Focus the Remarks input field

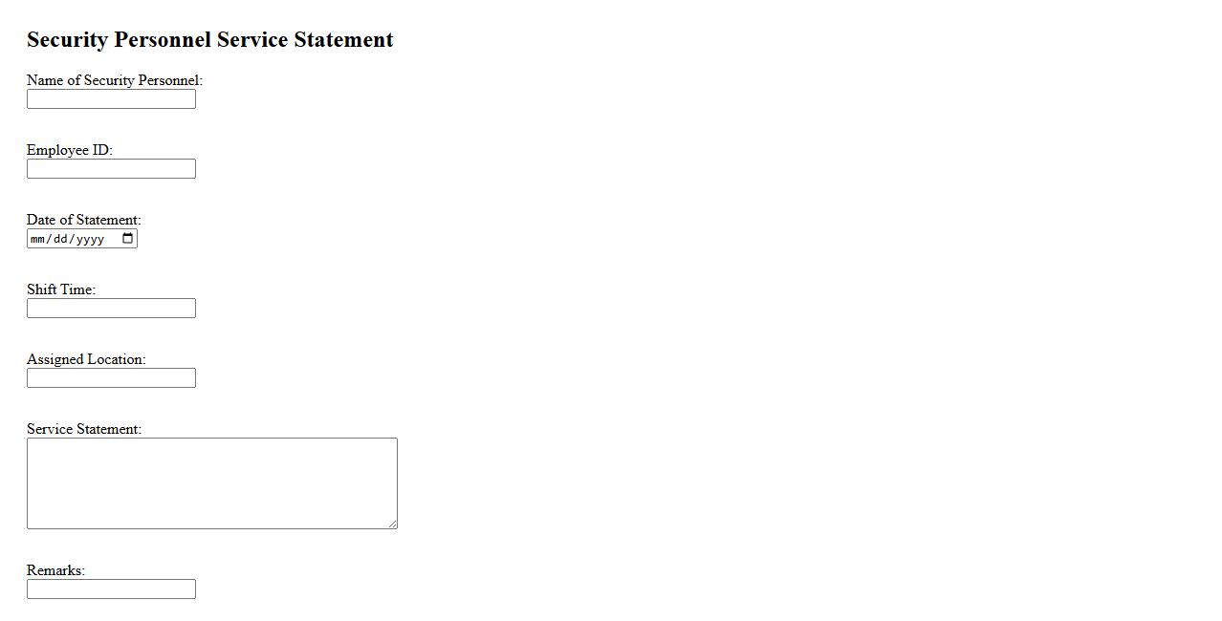point(111,589)
